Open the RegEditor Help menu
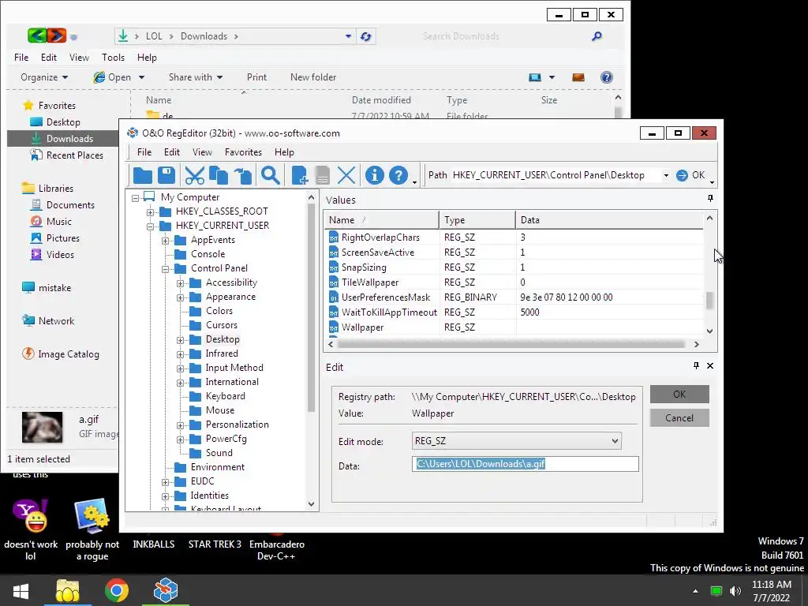Screen dimensions: 808x606 [284, 152]
